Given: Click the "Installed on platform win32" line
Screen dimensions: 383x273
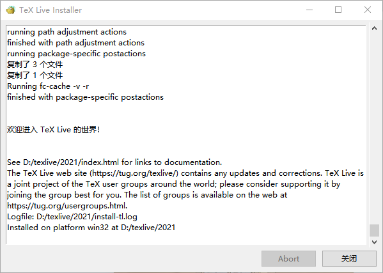Looking at the screenshot, I should (x=91, y=228).
